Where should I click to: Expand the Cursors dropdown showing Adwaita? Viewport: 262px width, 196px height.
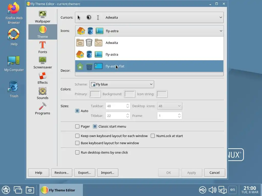coord(149,17)
